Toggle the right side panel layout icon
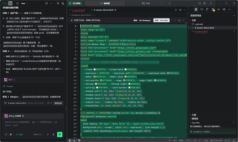 point(204,3)
